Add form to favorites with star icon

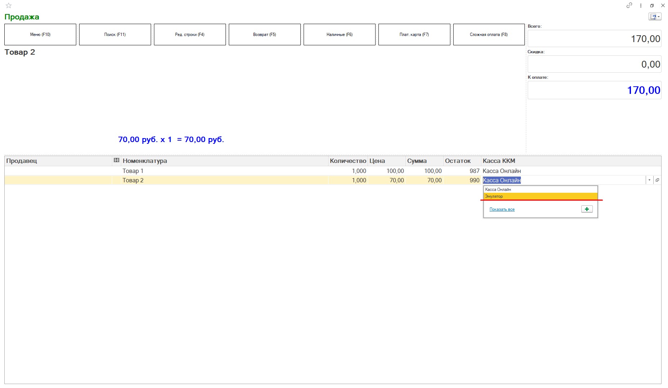point(9,5)
